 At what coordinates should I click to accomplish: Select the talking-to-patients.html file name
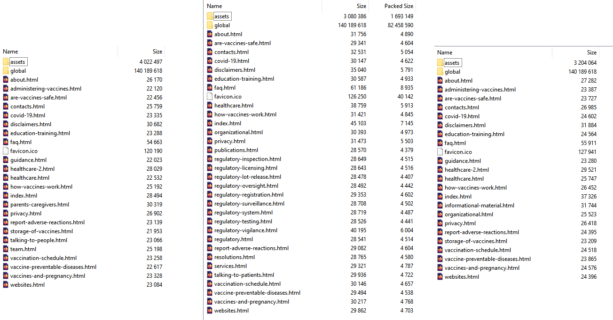point(244,275)
